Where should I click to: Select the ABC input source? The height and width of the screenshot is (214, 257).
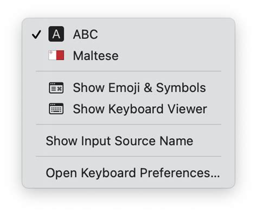coord(128,34)
